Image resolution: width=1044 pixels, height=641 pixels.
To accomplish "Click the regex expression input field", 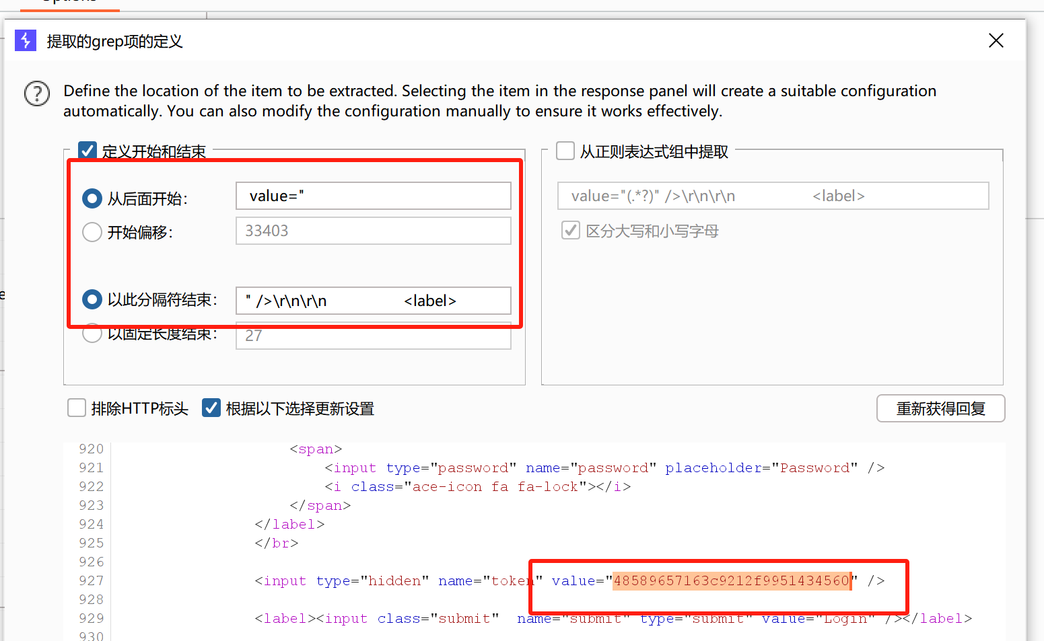I will click(773, 196).
